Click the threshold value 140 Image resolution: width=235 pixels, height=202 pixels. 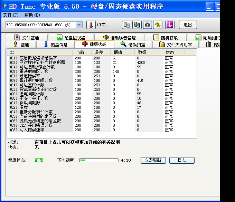116,71
